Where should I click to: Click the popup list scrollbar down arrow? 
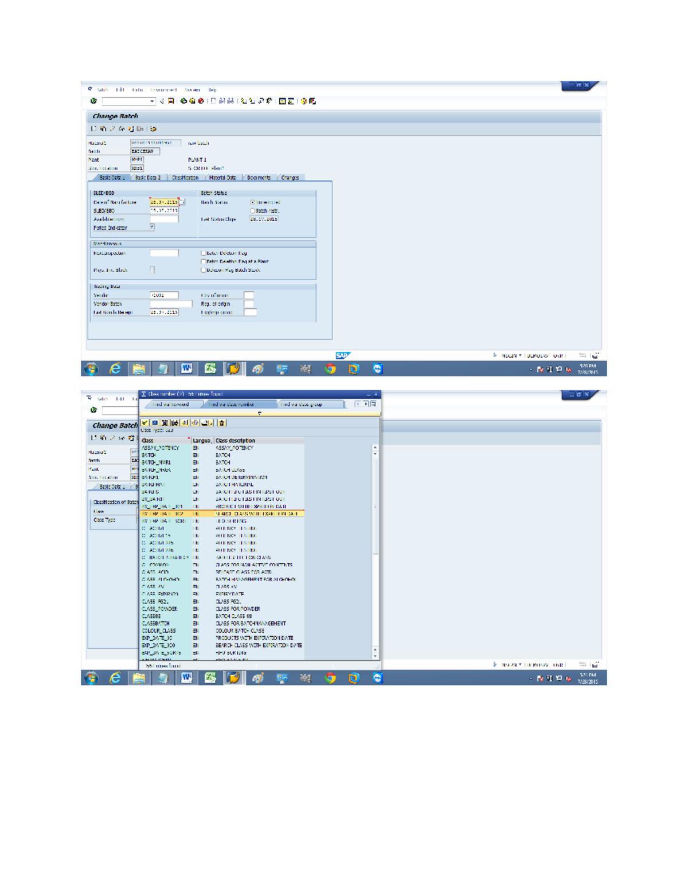(376, 657)
